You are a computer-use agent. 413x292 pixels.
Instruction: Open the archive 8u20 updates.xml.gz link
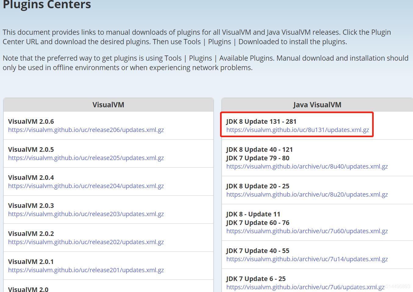307,194
